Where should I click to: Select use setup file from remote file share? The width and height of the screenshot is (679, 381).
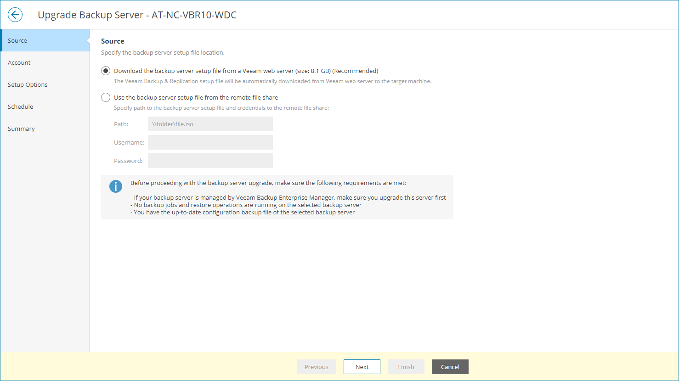106,97
